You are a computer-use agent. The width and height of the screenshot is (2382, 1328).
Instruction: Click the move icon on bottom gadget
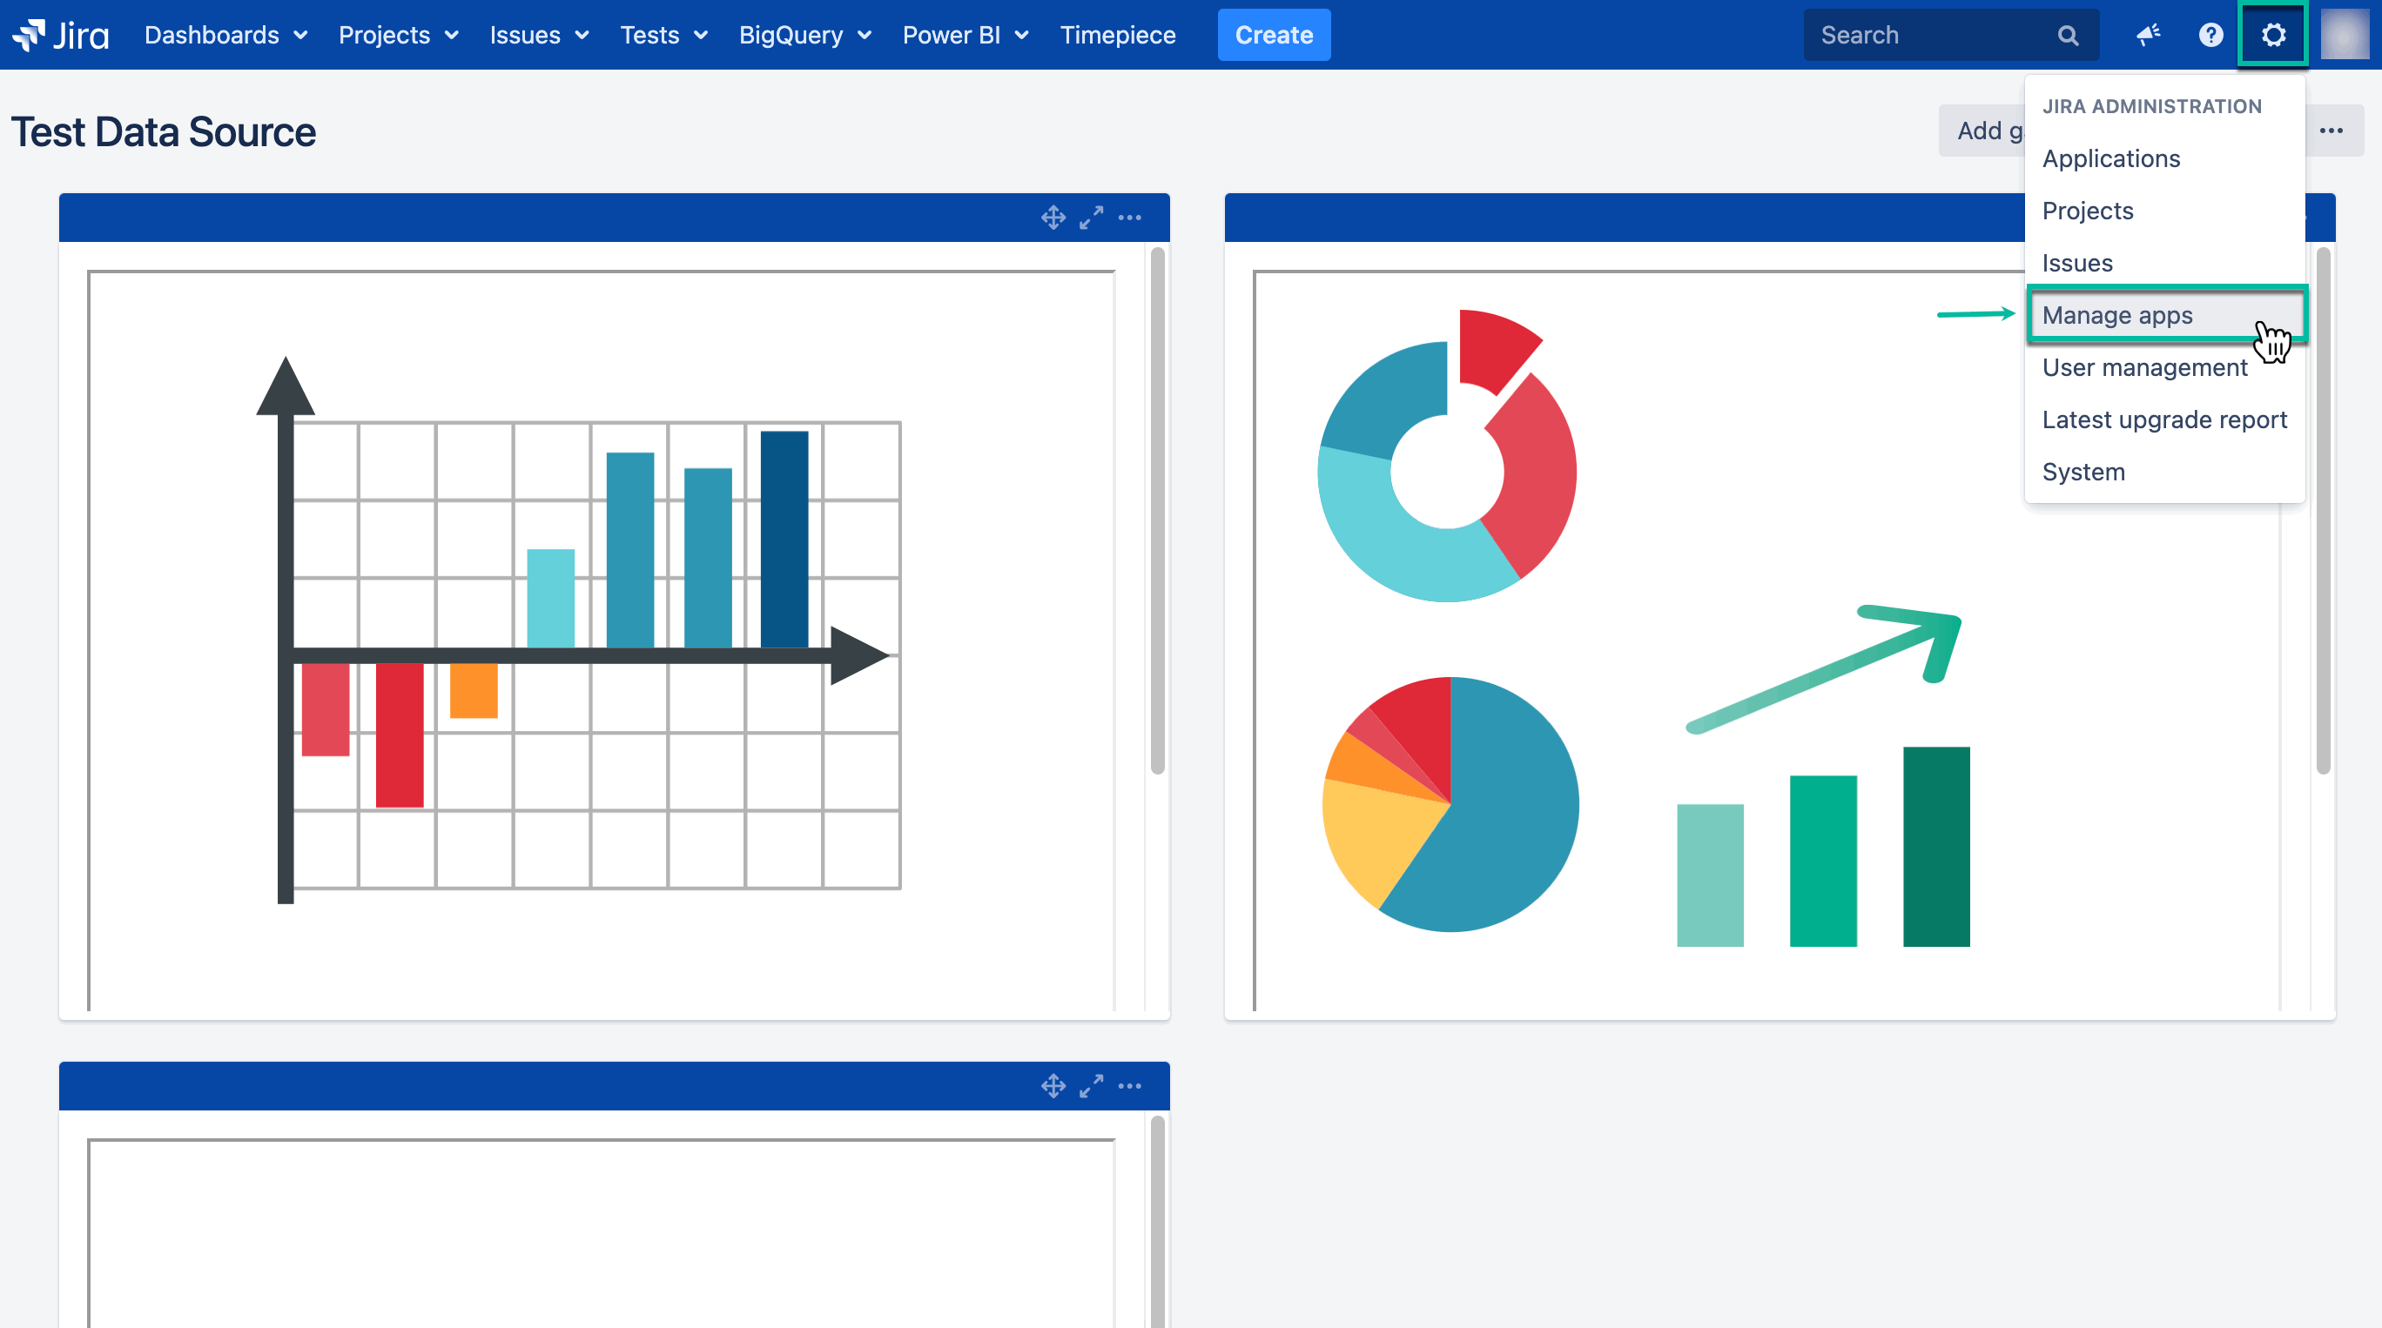click(x=1053, y=1086)
